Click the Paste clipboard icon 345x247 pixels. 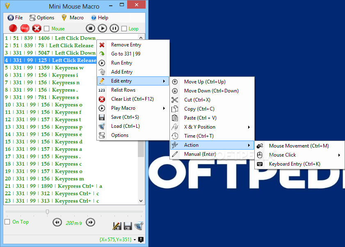tap(175, 118)
